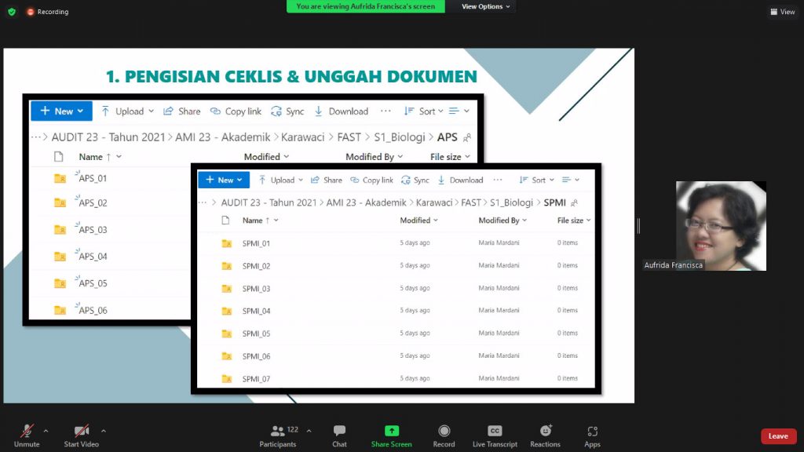Enable Live Transcript captions

(495, 431)
